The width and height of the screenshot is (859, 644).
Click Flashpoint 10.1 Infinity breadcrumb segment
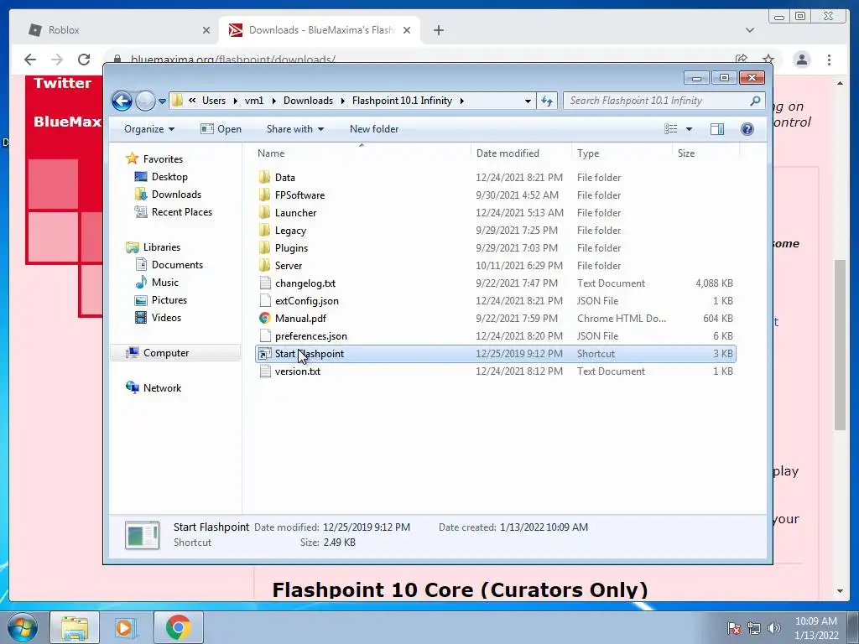[x=402, y=101]
